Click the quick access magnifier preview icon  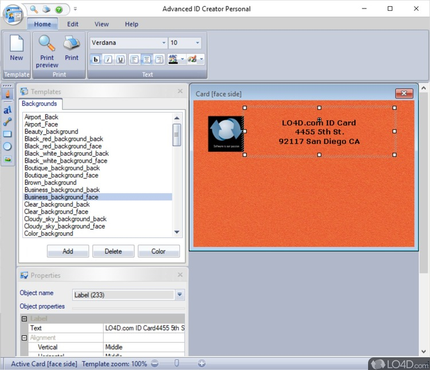[x=34, y=9]
